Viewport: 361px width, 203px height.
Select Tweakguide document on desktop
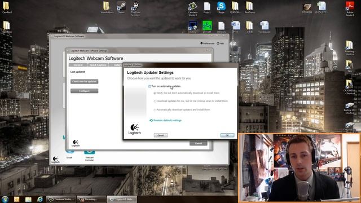click(264, 27)
